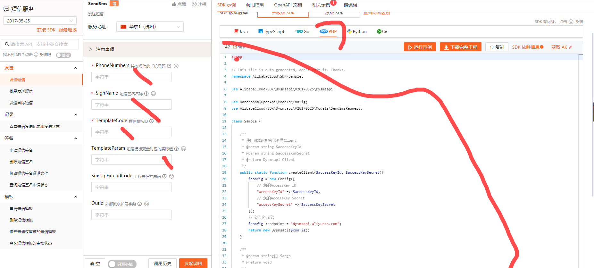This screenshot has height=268, width=594.
Task: Click the 吐槽 sad face icon
Action: (194, 4)
